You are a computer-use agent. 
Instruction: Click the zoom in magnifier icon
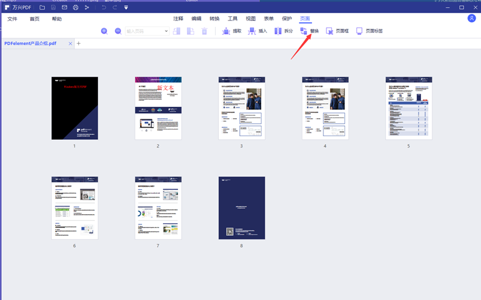point(105,31)
